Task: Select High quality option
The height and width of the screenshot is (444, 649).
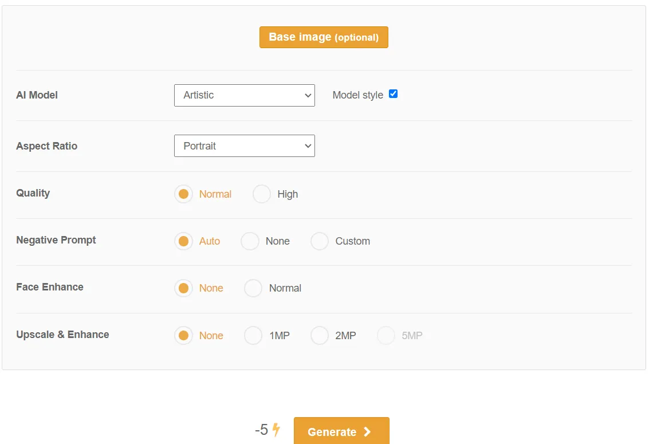Action: click(x=262, y=194)
